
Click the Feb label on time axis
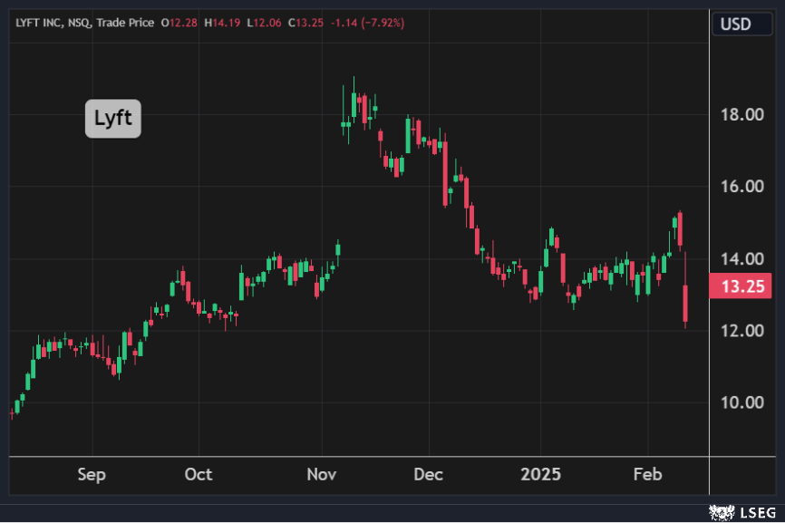(647, 474)
